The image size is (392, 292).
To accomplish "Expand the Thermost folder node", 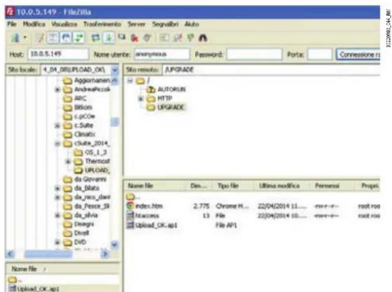I will [x=68, y=162].
